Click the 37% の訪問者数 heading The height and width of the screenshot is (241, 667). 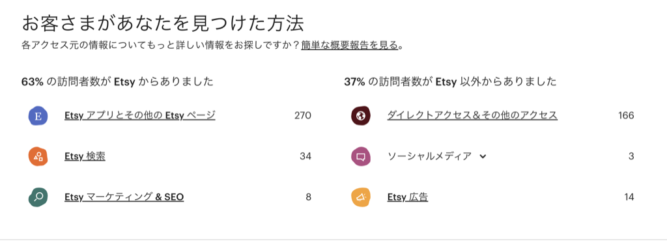point(451,82)
